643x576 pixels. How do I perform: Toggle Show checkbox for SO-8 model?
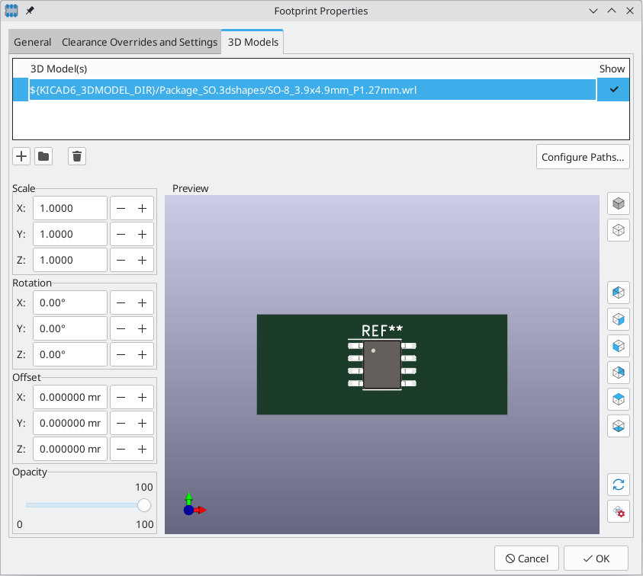pos(613,90)
